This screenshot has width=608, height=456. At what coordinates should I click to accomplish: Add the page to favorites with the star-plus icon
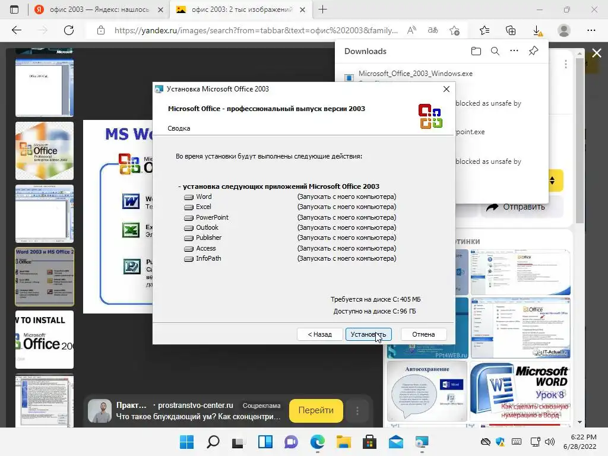click(x=454, y=30)
